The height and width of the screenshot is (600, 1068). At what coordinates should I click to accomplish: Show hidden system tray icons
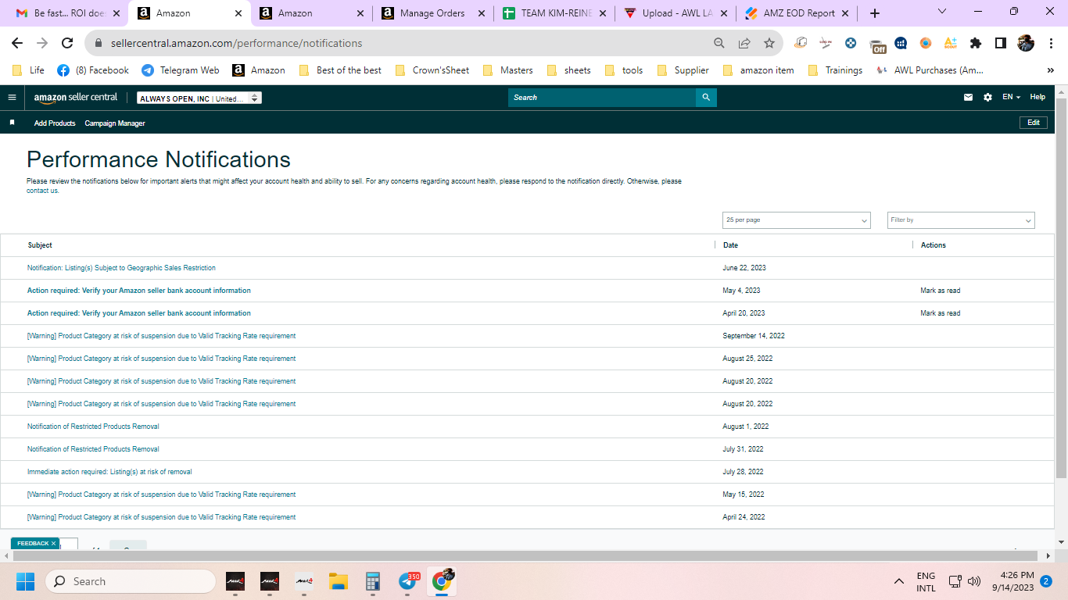pos(899,581)
